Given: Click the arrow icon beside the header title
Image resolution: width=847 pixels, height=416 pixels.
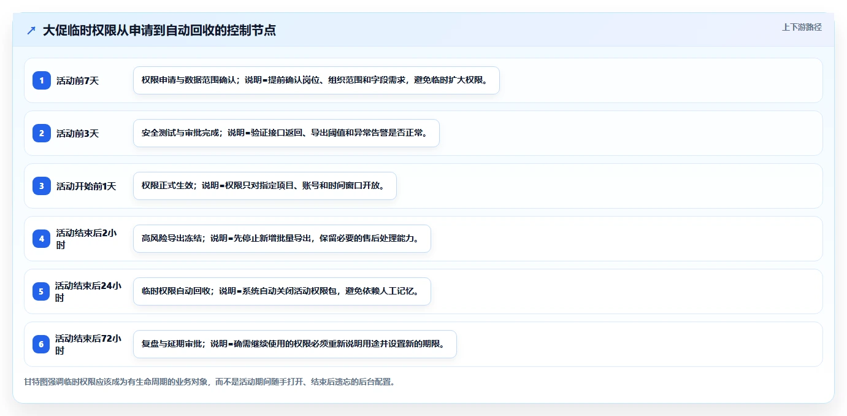Looking at the screenshot, I should click(31, 30).
